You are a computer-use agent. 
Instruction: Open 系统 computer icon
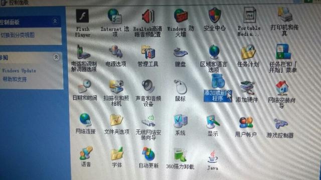(181, 121)
